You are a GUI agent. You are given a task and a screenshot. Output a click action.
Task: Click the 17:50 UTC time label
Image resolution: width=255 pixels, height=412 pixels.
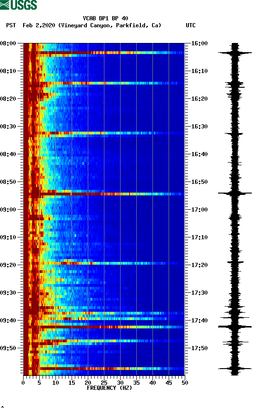tap(199, 348)
